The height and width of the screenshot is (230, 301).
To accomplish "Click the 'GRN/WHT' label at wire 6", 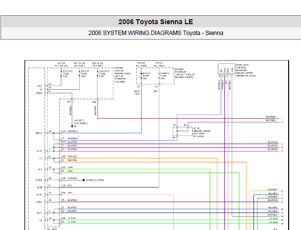I will [x=272, y=190].
